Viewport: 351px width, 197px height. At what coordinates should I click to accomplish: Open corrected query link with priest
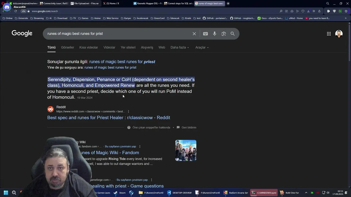122,62
